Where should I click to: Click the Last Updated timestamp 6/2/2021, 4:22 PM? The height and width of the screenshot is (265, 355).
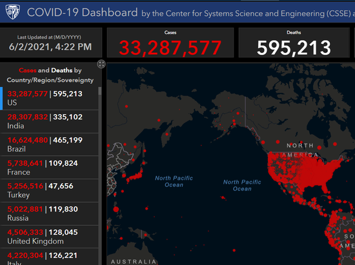click(50, 47)
